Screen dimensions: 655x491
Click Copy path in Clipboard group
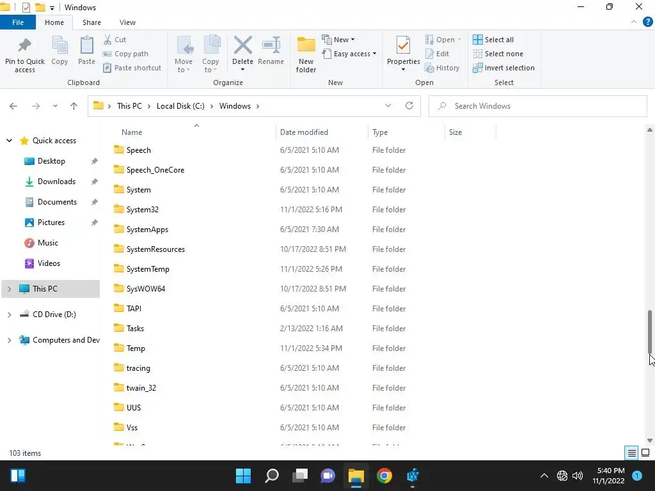click(x=125, y=54)
